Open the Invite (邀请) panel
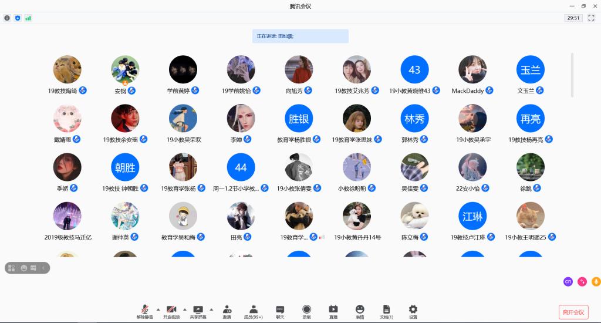The image size is (601, 323). [227, 312]
